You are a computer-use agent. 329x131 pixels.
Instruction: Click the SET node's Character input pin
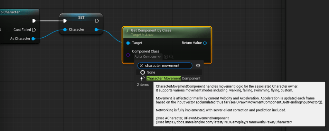65,30
